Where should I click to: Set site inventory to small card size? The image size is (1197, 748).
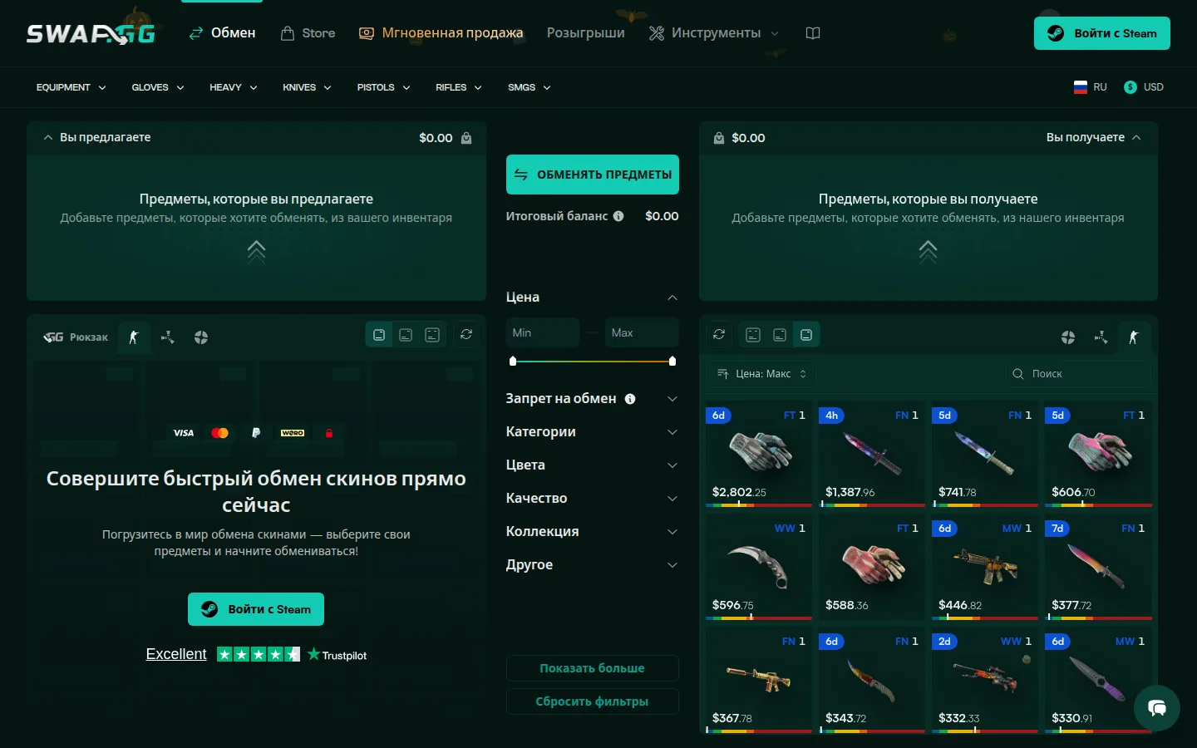(806, 335)
